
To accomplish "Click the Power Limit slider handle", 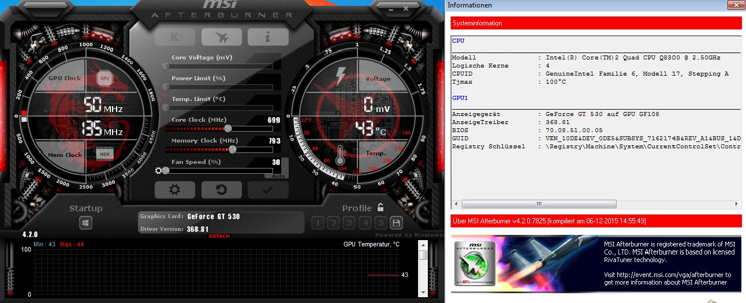I will tap(166, 87).
